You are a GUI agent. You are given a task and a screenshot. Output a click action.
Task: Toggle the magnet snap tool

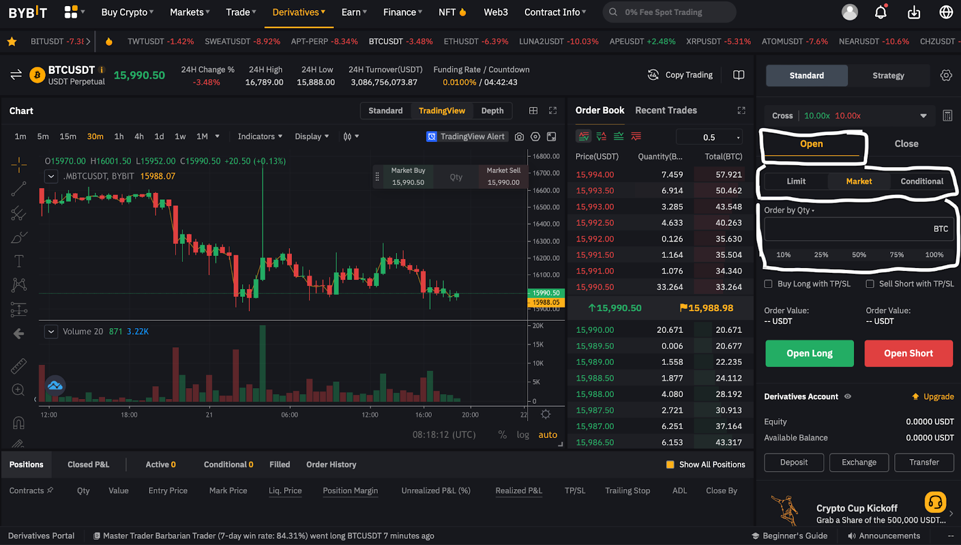[19, 423]
